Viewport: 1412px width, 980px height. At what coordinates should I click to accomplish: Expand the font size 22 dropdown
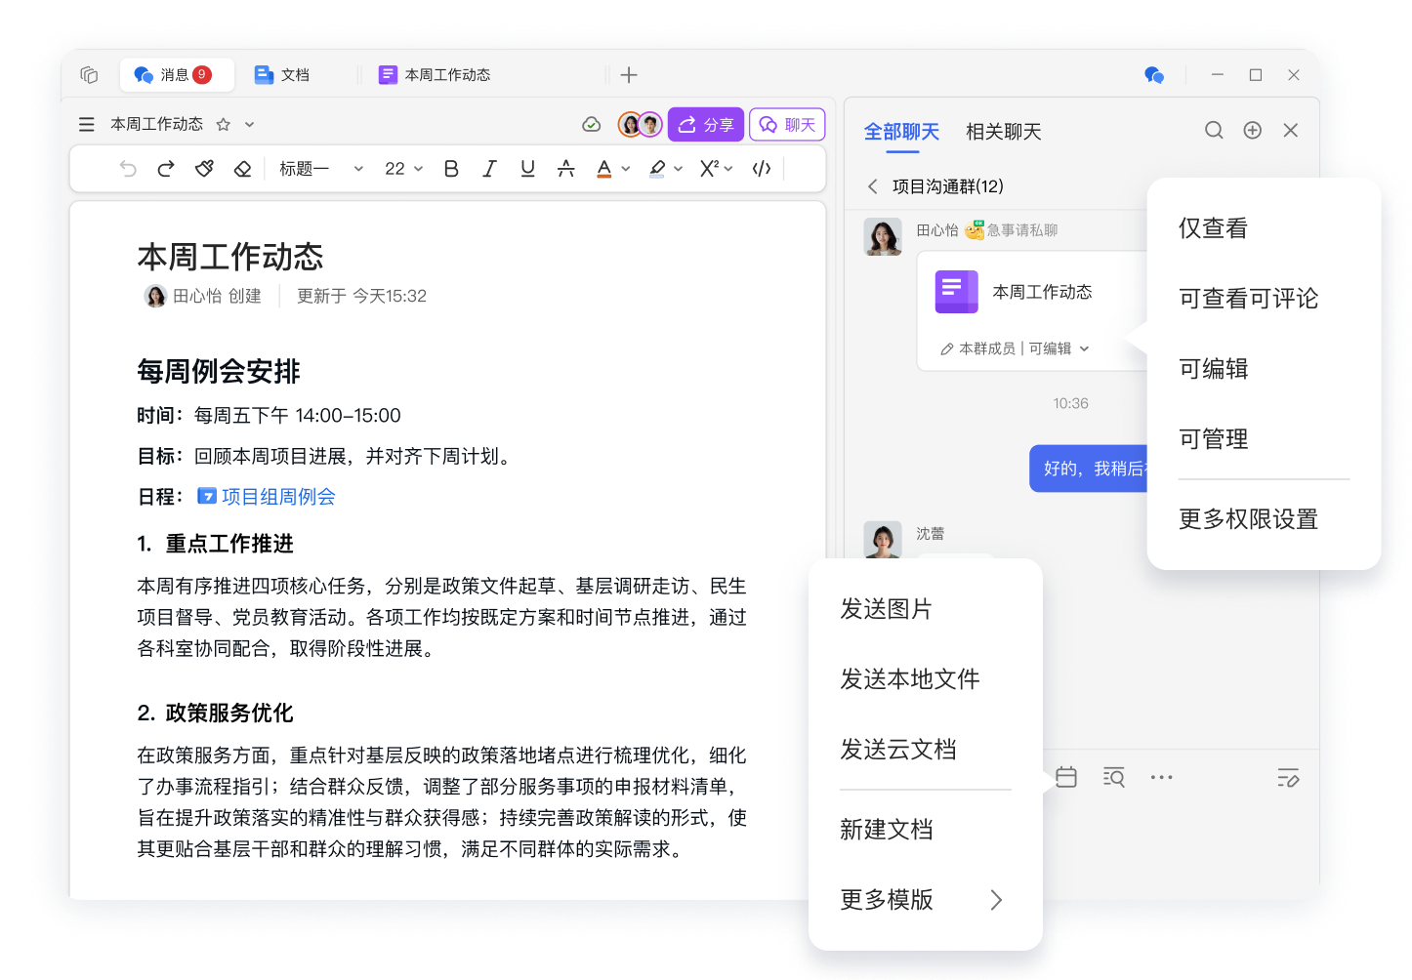click(403, 169)
